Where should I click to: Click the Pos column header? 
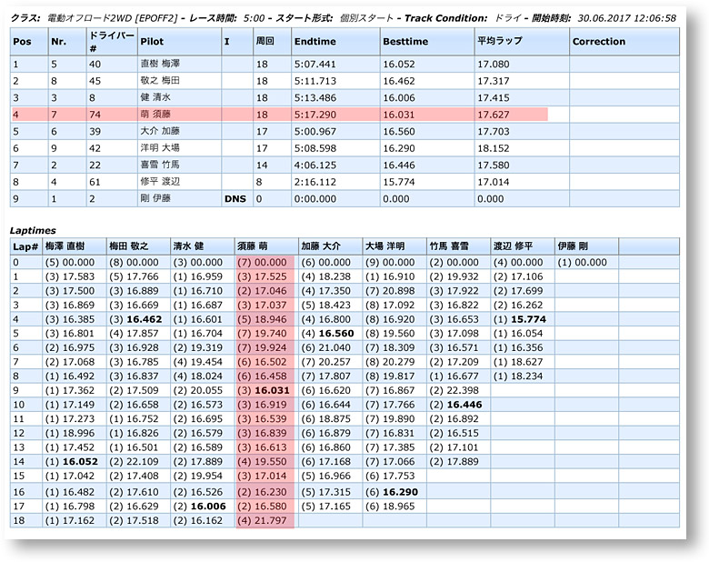29,42
